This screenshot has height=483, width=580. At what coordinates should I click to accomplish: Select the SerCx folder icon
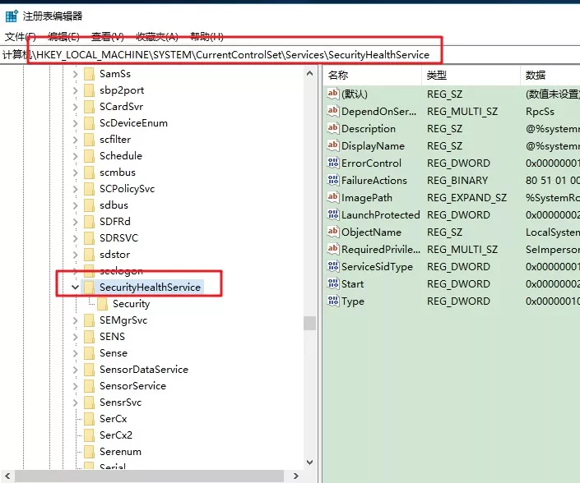click(89, 419)
